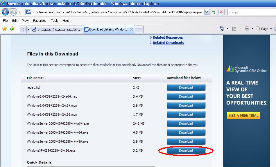Follow the Related Downloads link

point(168,43)
